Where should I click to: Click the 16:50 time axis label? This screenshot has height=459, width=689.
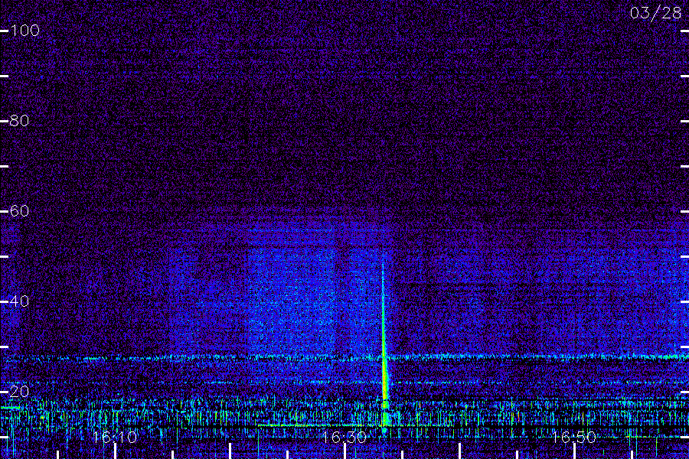(x=574, y=437)
